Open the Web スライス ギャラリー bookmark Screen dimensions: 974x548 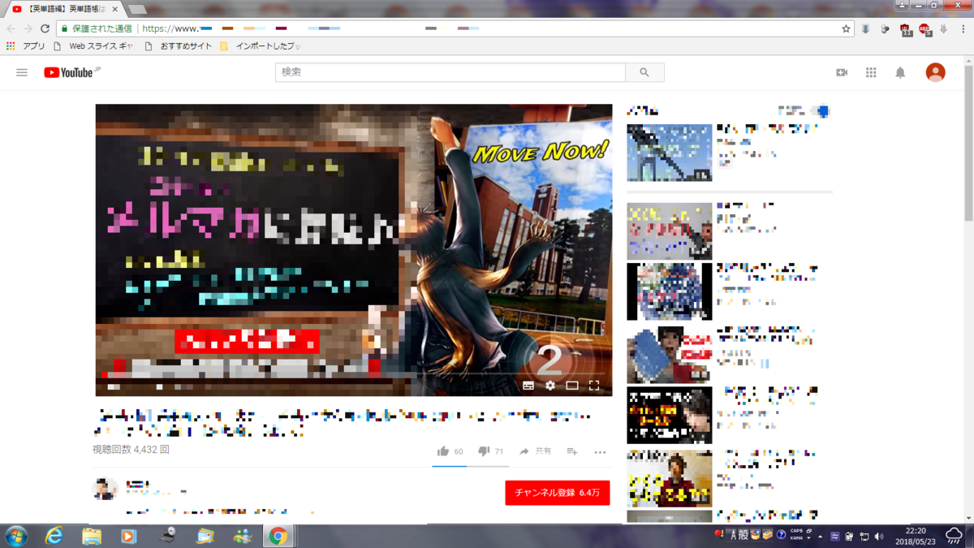click(93, 46)
